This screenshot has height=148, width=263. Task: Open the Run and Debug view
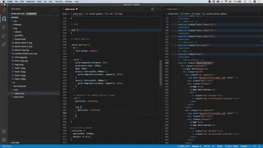pos(4,36)
